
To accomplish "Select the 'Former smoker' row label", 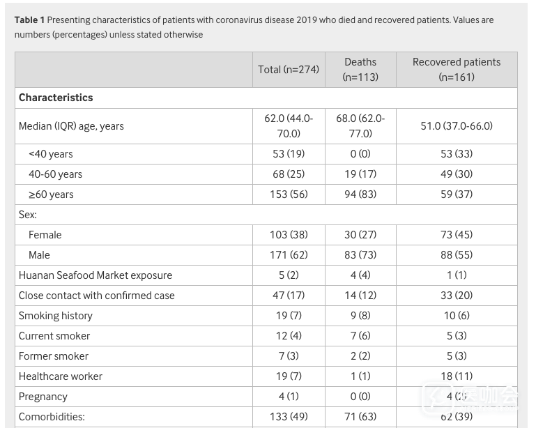I will click(x=54, y=356).
